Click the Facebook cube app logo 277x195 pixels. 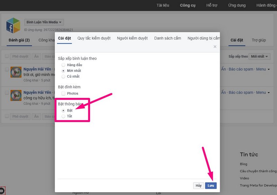[x=13, y=25]
